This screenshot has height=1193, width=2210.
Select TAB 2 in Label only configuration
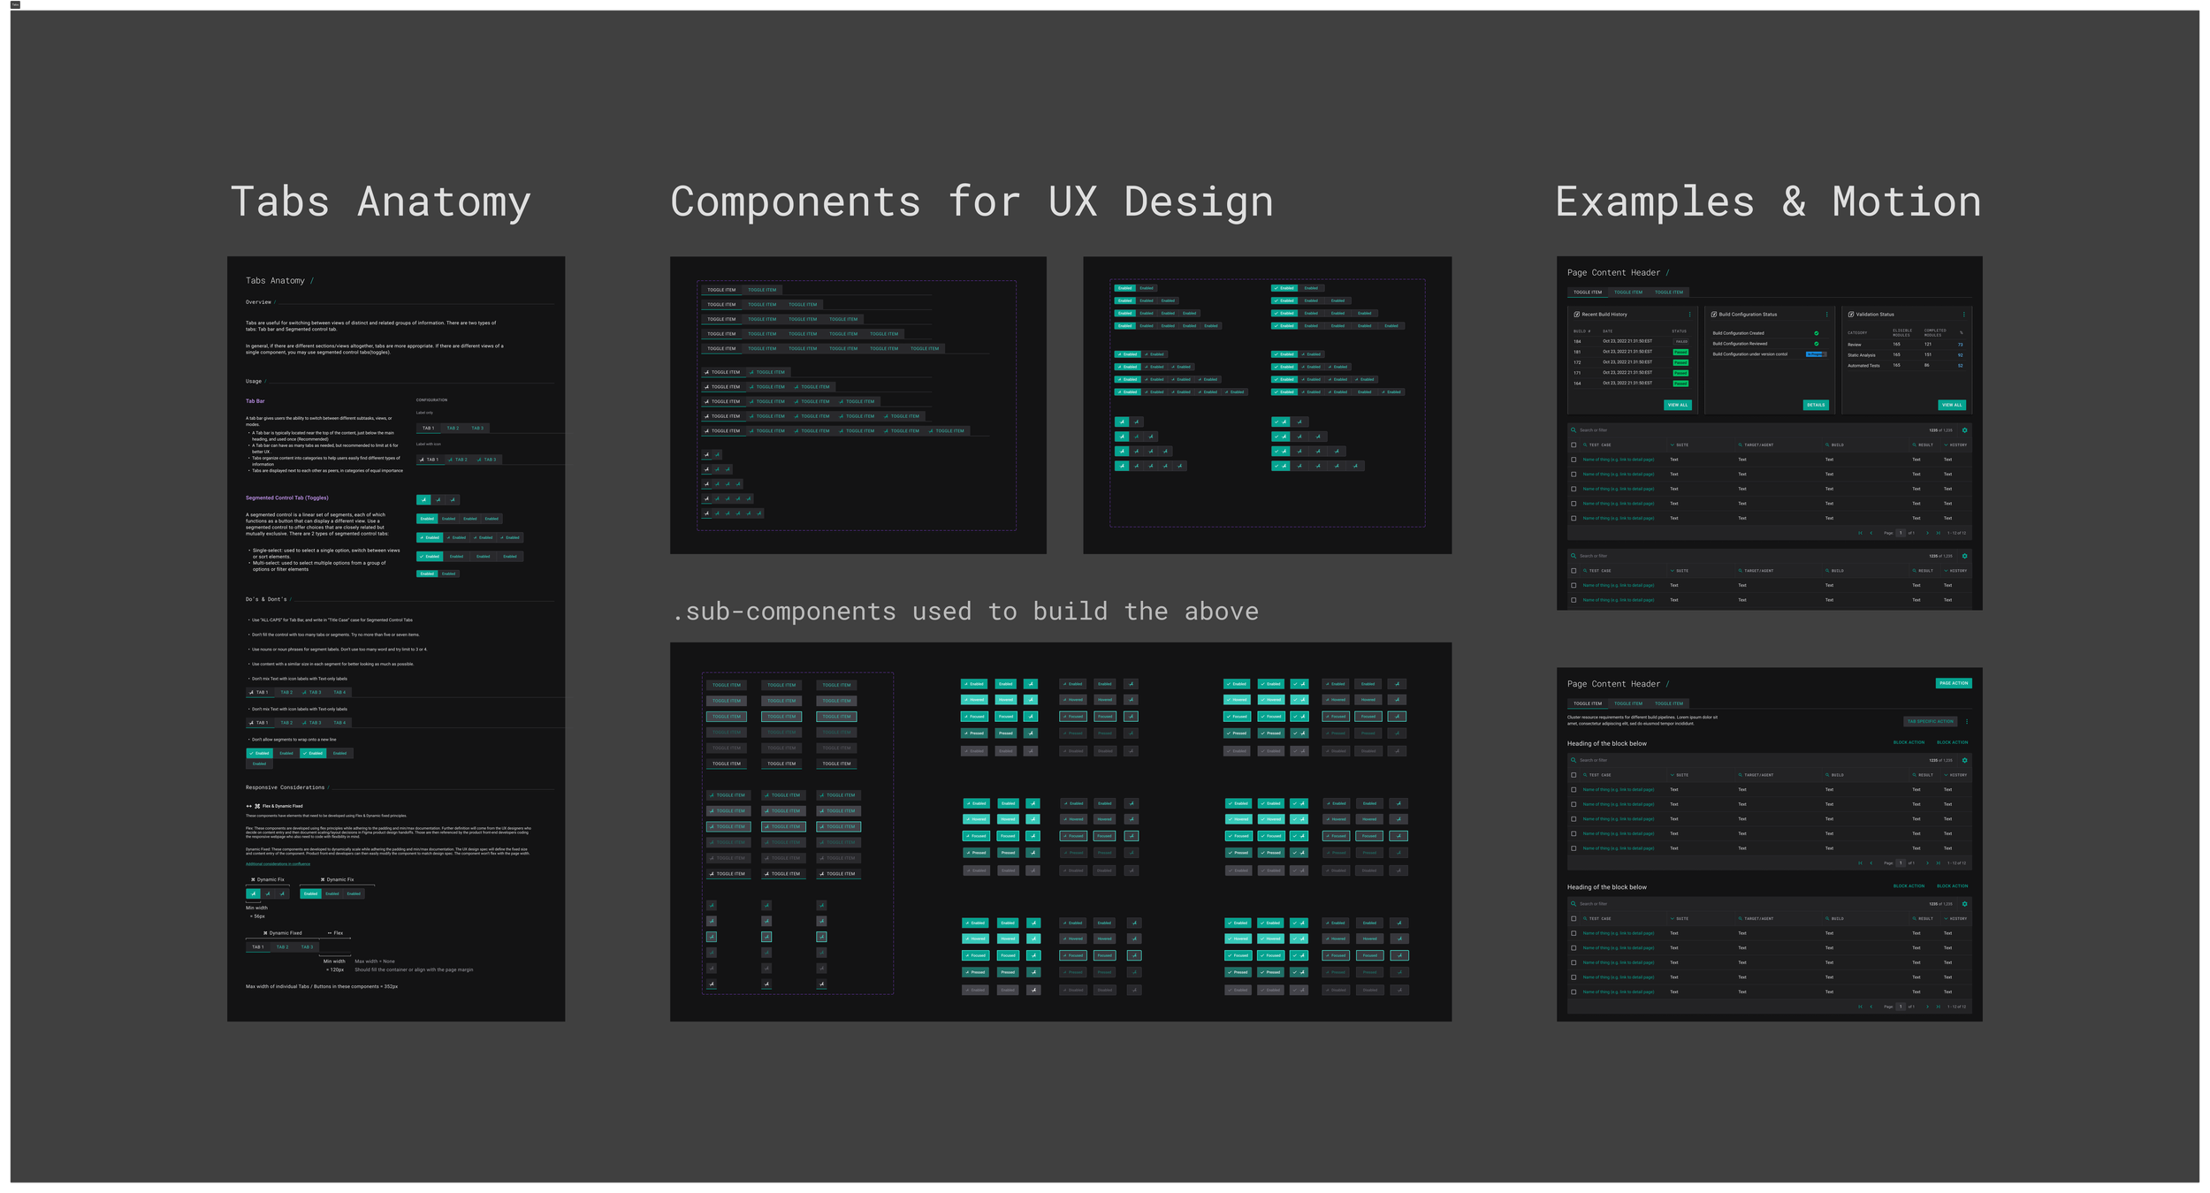click(453, 429)
